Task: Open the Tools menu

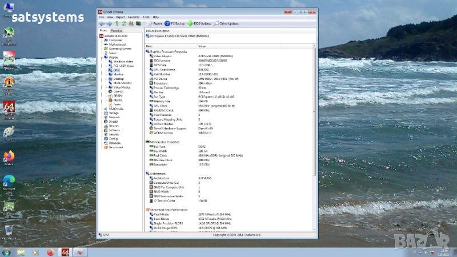Action: [x=146, y=17]
